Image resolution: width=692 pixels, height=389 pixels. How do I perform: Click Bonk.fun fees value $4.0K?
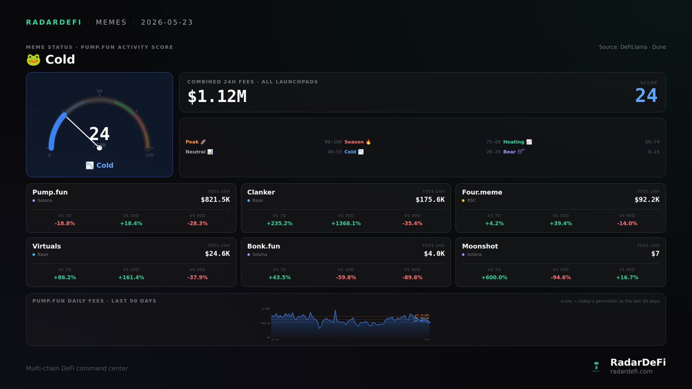(434, 253)
